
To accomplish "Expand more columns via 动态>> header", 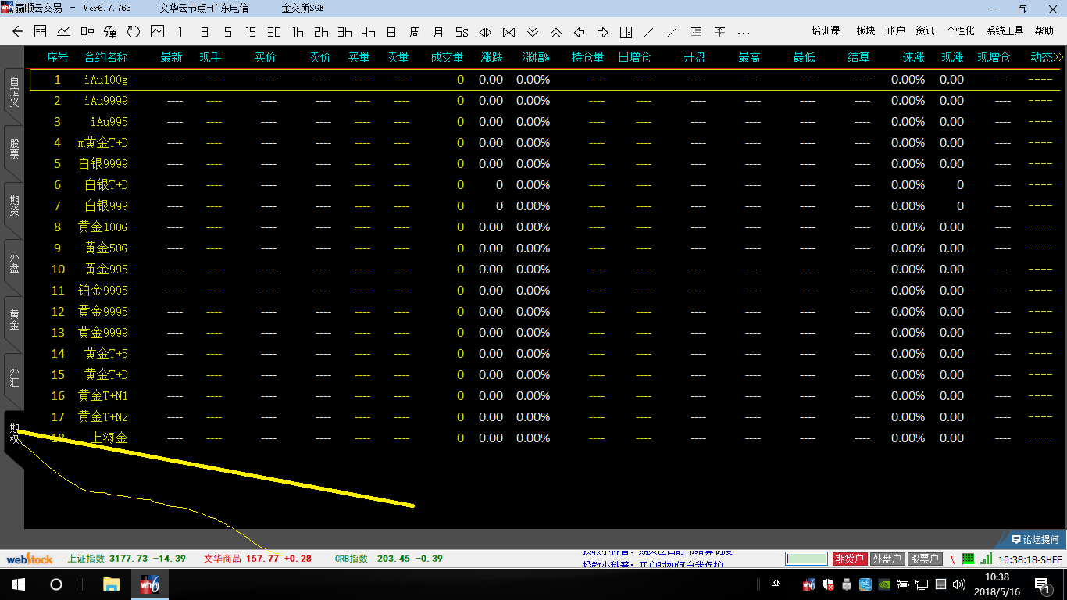I will [1046, 57].
